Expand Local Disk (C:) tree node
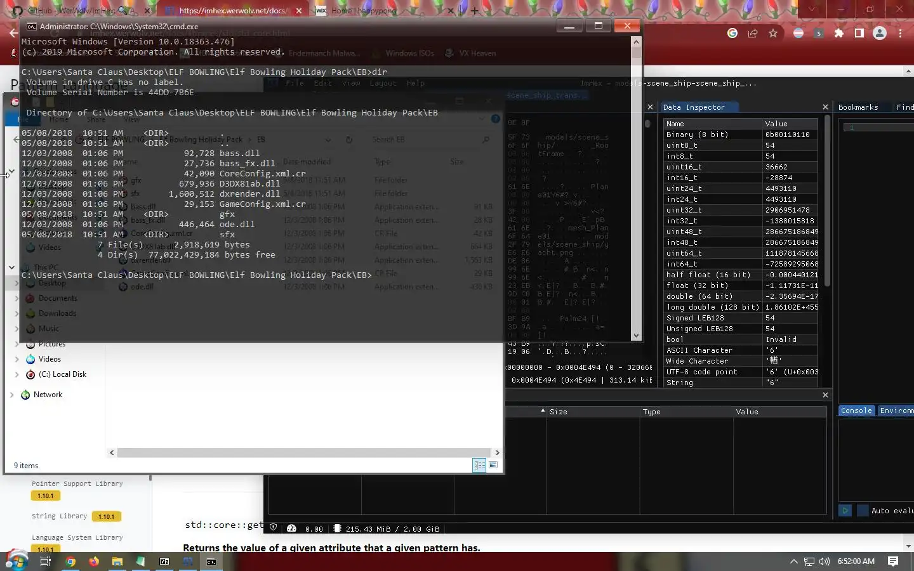The image size is (914, 571). click(x=17, y=374)
